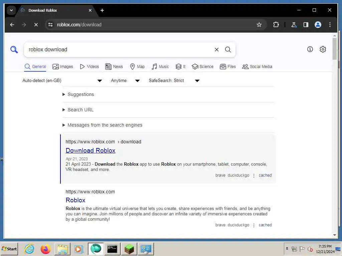This screenshot has height=256, width=342.
Task: Stop page loading with the X button
Action: 36,25
